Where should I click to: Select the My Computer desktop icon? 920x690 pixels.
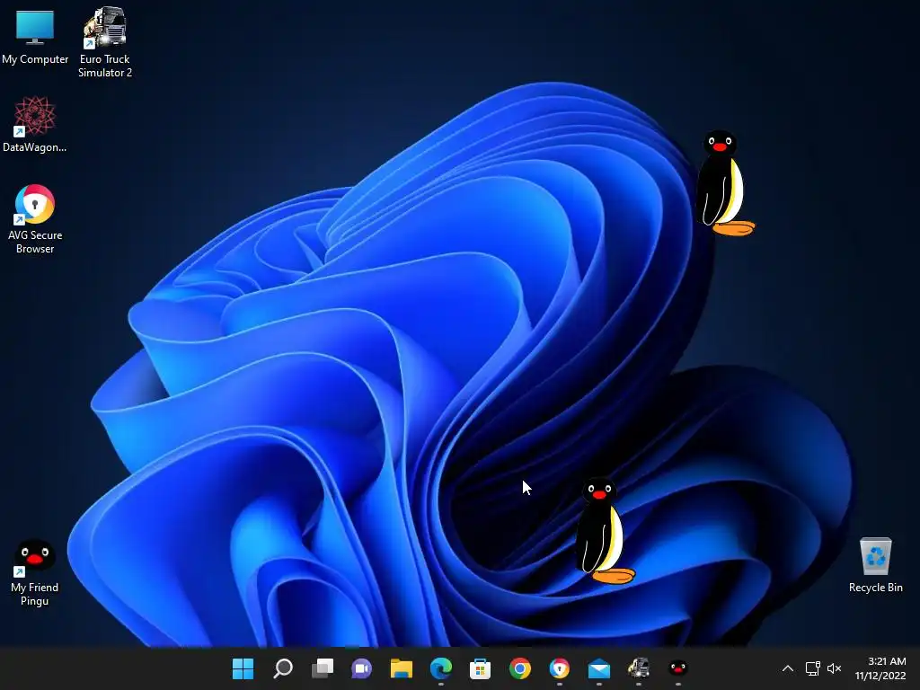coord(35,38)
